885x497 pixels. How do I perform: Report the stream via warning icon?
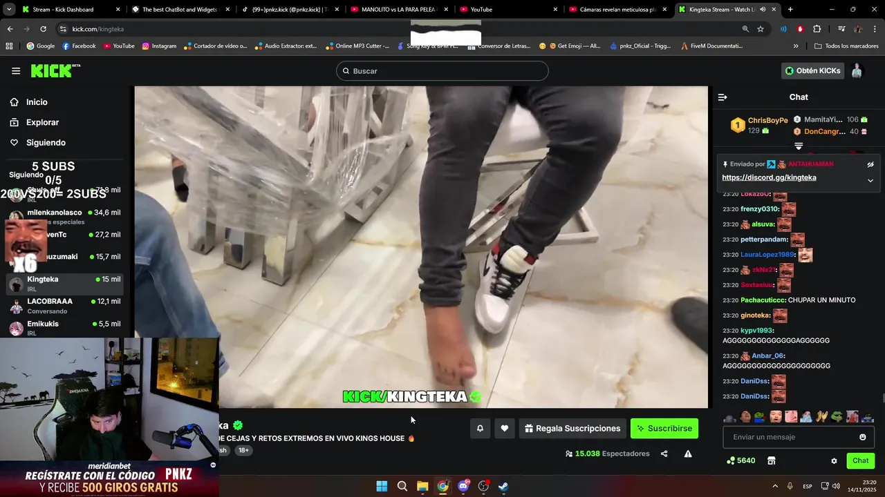pyautogui.click(x=688, y=454)
